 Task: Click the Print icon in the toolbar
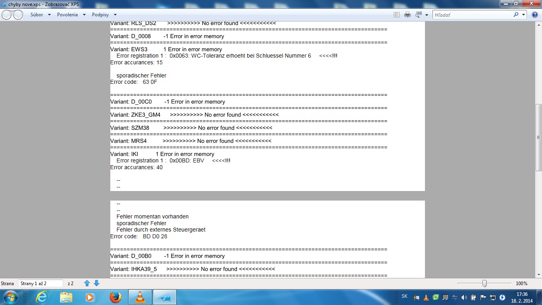(x=407, y=15)
